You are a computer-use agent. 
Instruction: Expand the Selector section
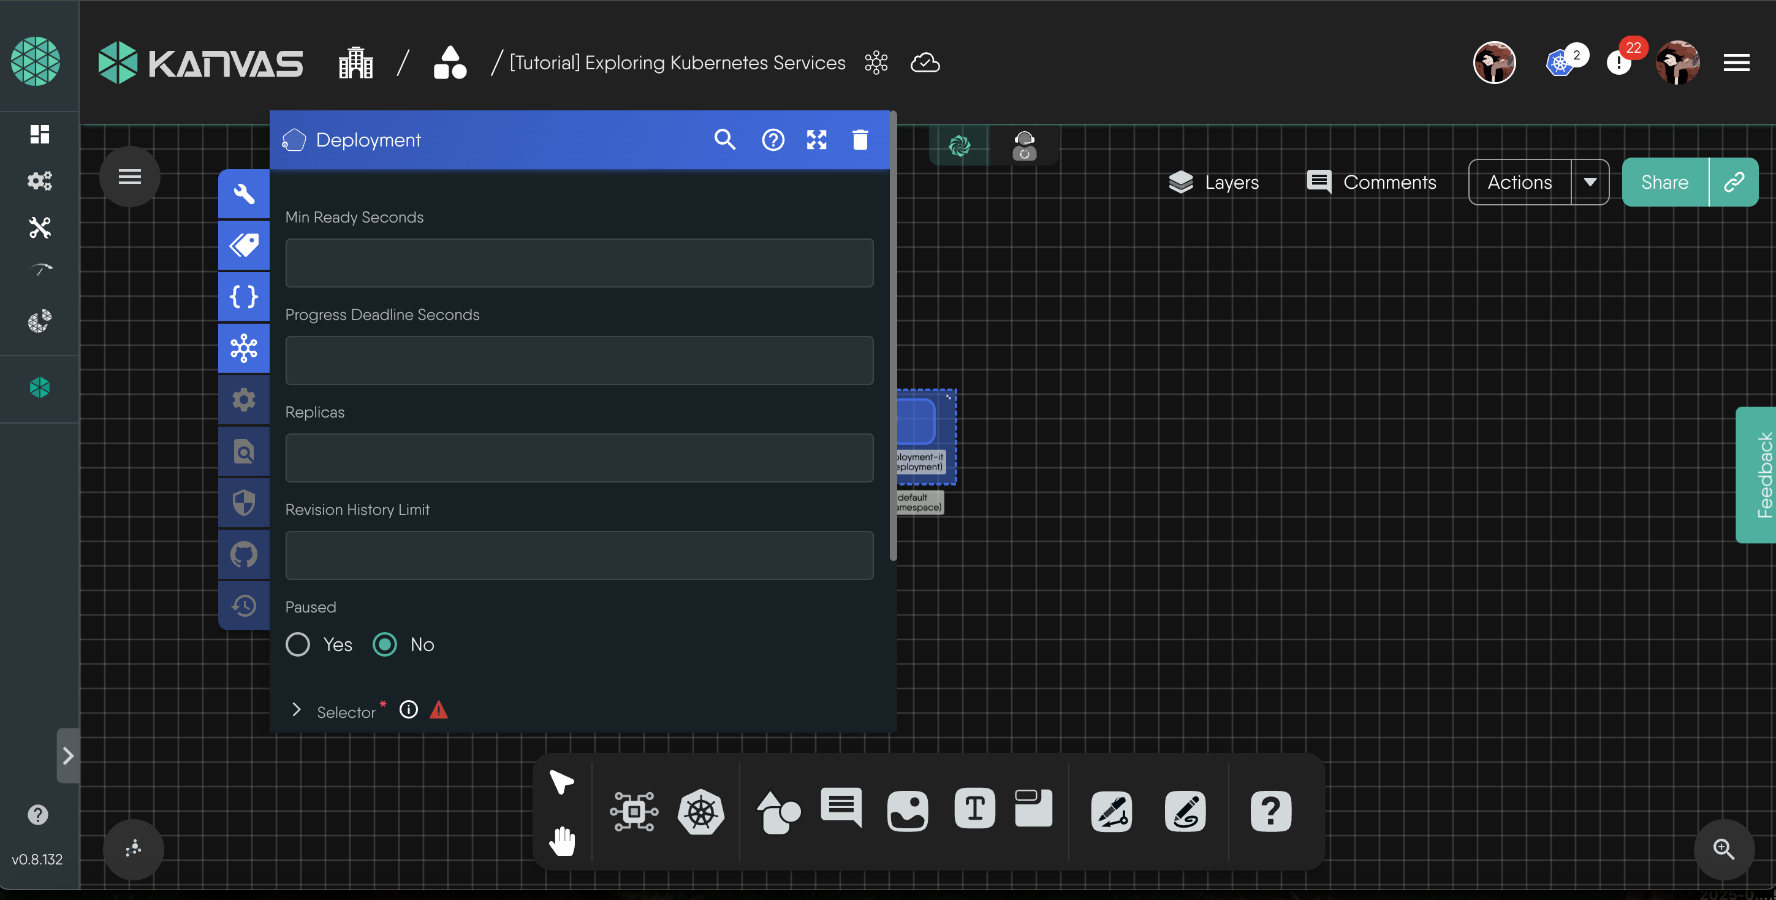[297, 710]
